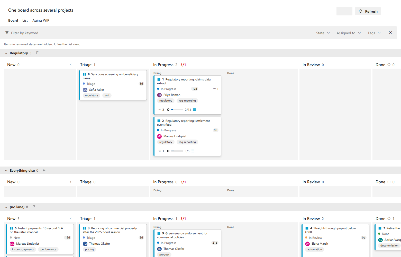Click the info icon on Regulatory Done column
The width and height of the screenshot is (401, 257).
(x=389, y=65)
